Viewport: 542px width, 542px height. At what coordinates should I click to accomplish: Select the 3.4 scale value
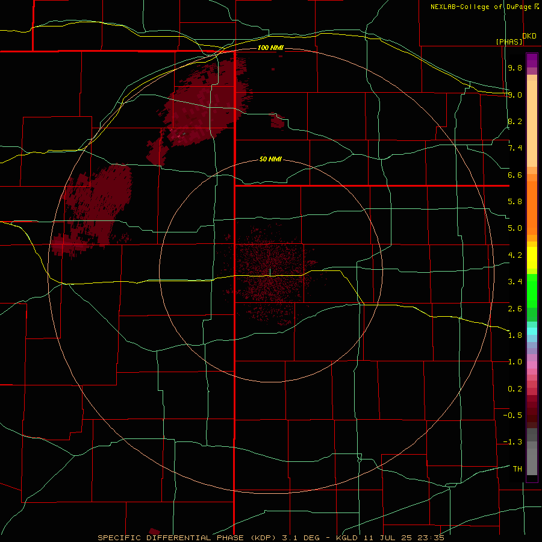click(x=515, y=282)
